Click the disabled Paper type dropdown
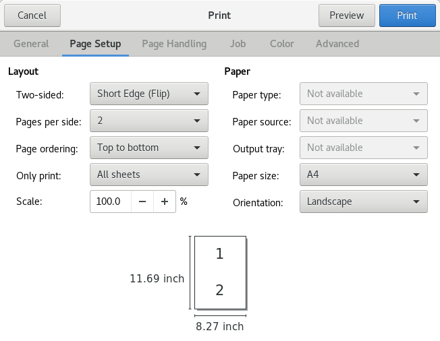The height and width of the screenshot is (341, 440). coord(363,94)
